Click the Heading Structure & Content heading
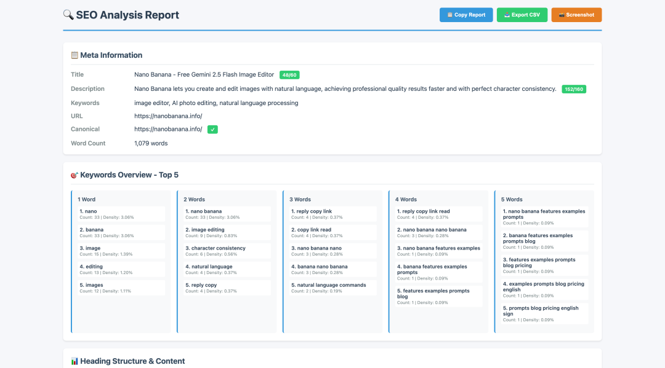 [x=132, y=361]
